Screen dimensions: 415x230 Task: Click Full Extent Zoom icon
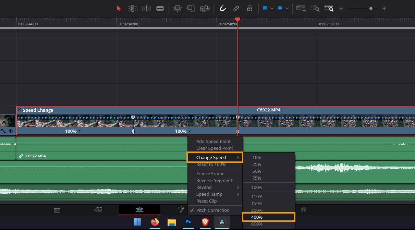(301, 8)
